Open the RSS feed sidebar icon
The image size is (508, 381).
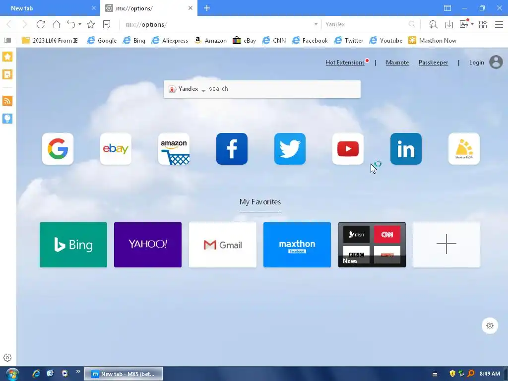[x=7, y=101]
